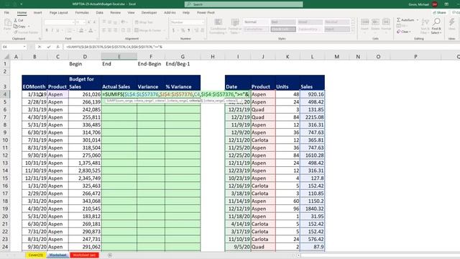Open the AutoSum dropdown arrow
Screen dimensions: 460x259
417,20
